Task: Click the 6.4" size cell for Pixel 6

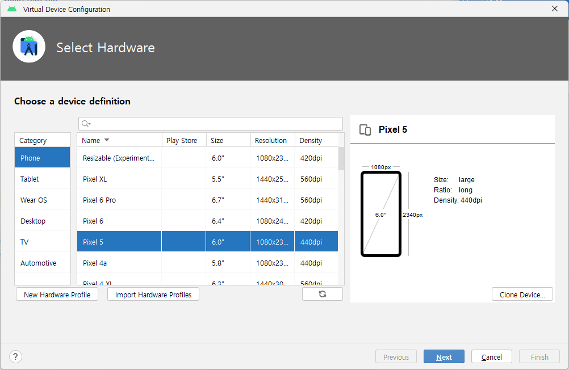Action: coord(228,221)
